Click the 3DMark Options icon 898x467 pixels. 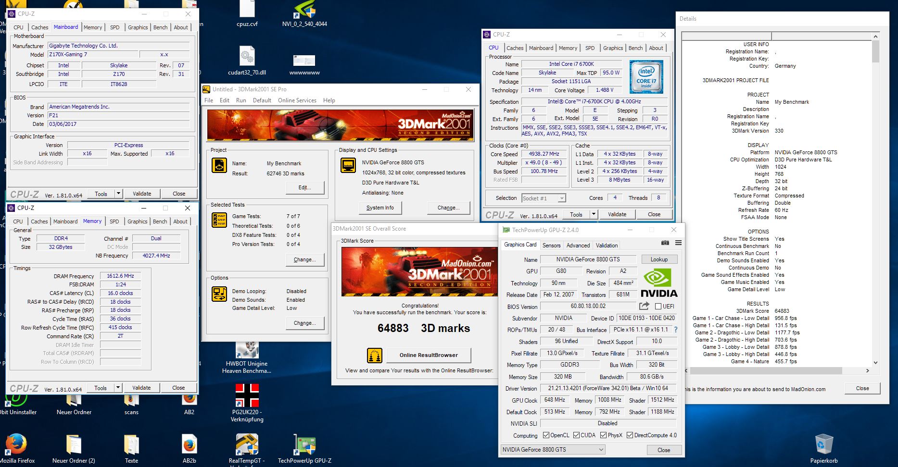click(219, 294)
